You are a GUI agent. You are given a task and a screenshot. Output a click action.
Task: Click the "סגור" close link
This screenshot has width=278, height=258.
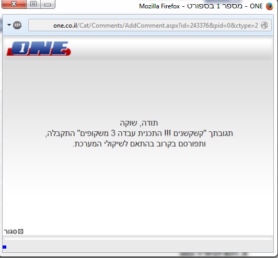(x=10, y=231)
